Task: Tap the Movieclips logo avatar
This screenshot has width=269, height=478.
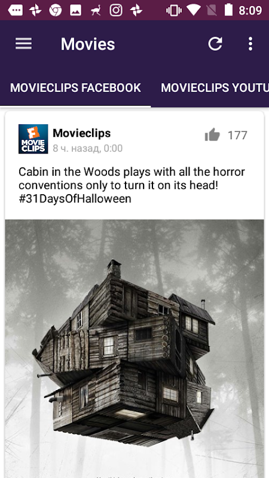Action: [33, 139]
